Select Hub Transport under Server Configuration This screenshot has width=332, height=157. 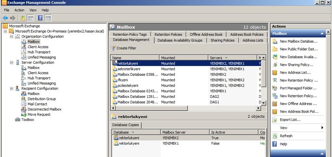[x=39, y=78]
